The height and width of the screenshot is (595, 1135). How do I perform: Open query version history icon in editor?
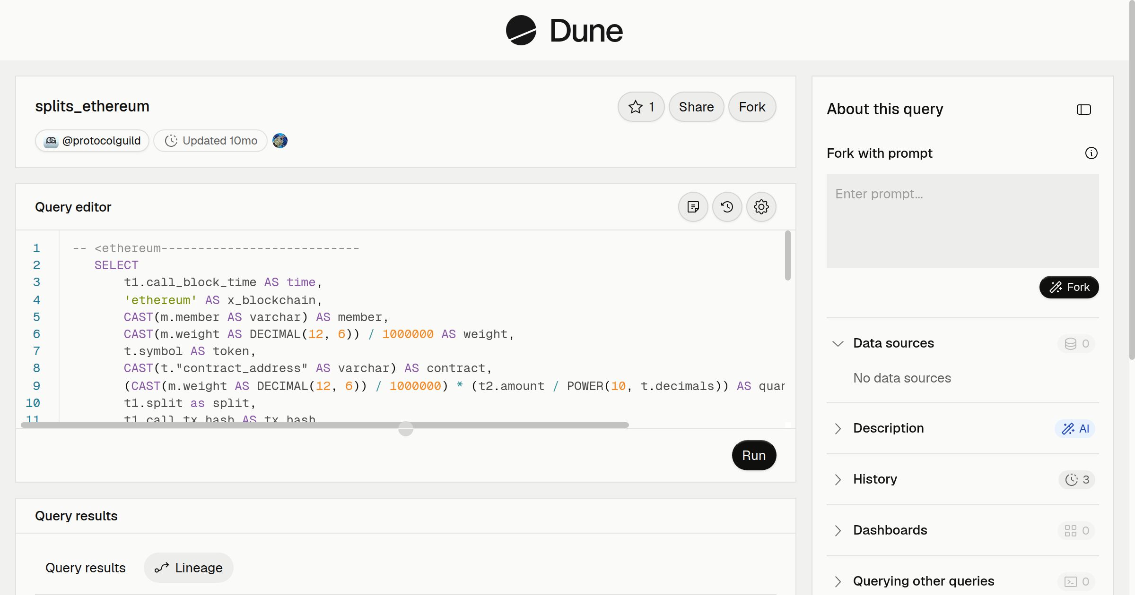pos(727,207)
